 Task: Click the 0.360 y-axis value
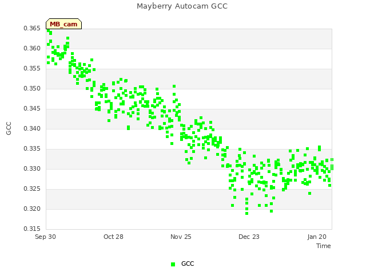click(x=32, y=48)
